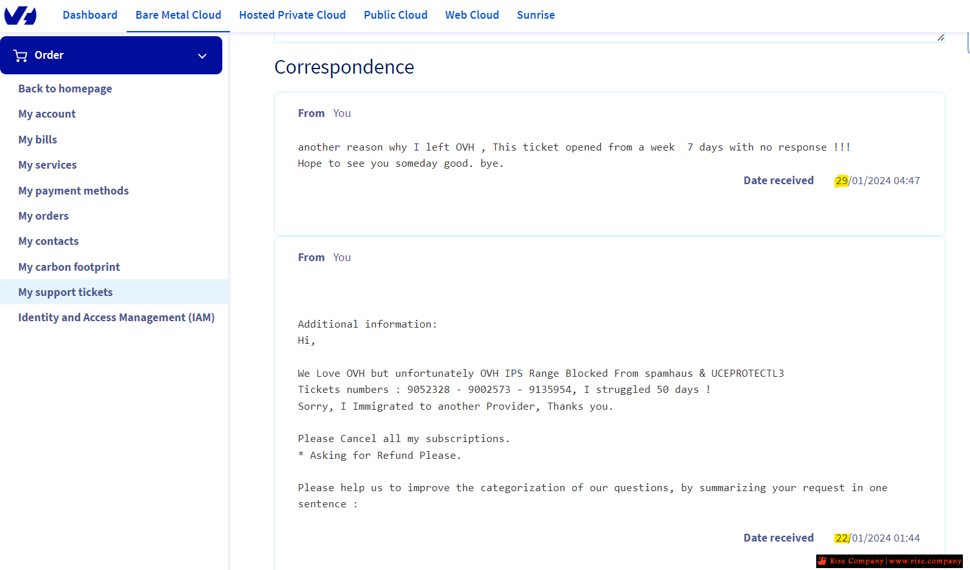Open Identity and Access Management (IAM)
This screenshot has width=970, height=570.
116,317
